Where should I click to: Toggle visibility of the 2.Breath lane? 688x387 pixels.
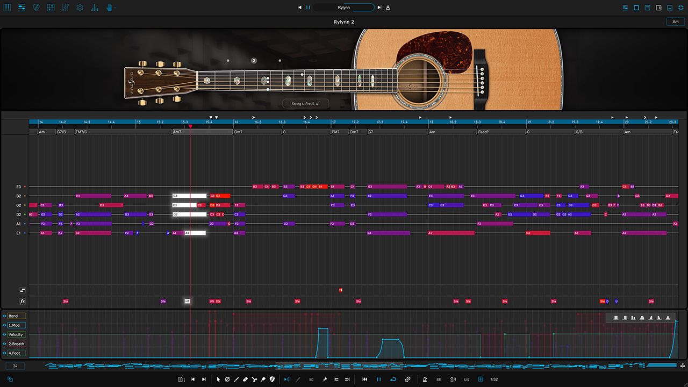(x=4, y=344)
